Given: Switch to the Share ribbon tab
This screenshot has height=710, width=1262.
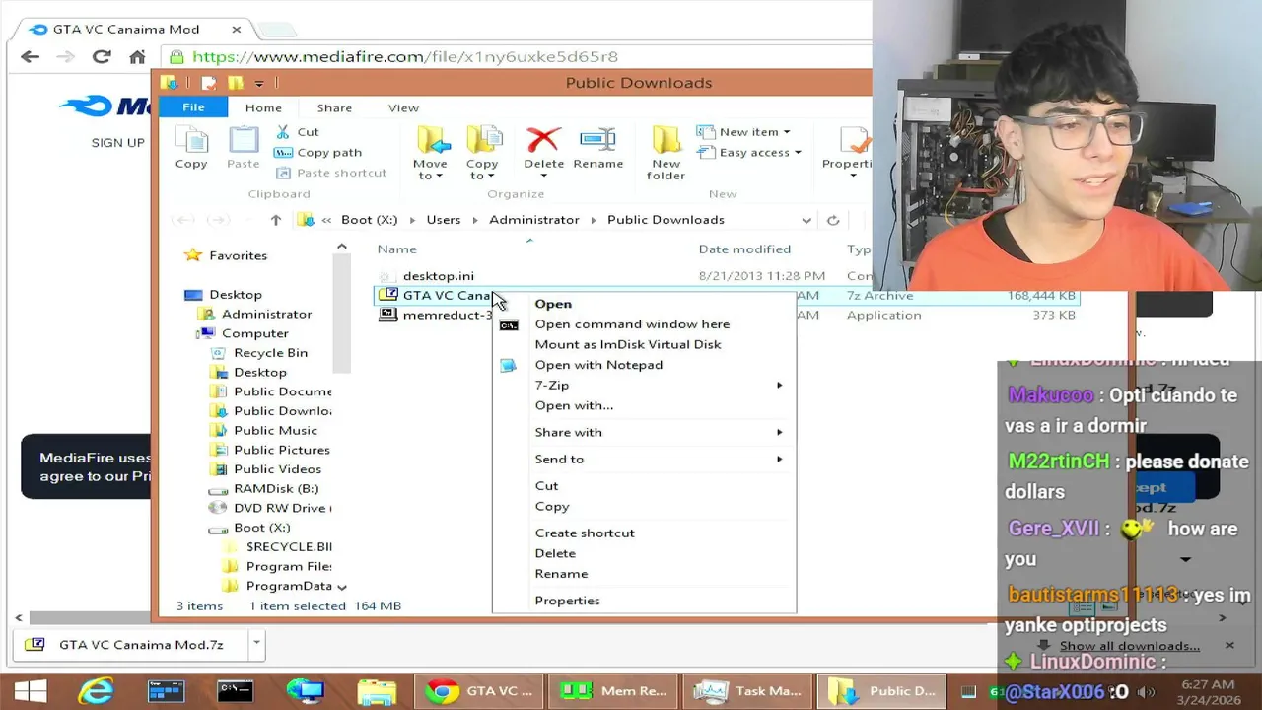Looking at the screenshot, I should [x=334, y=107].
